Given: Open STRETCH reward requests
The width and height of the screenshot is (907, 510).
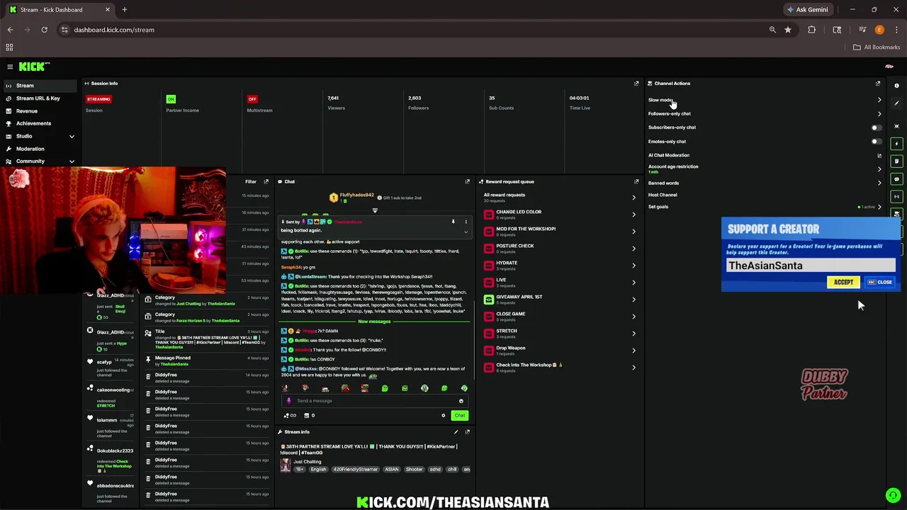Looking at the screenshot, I should coord(560,334).
